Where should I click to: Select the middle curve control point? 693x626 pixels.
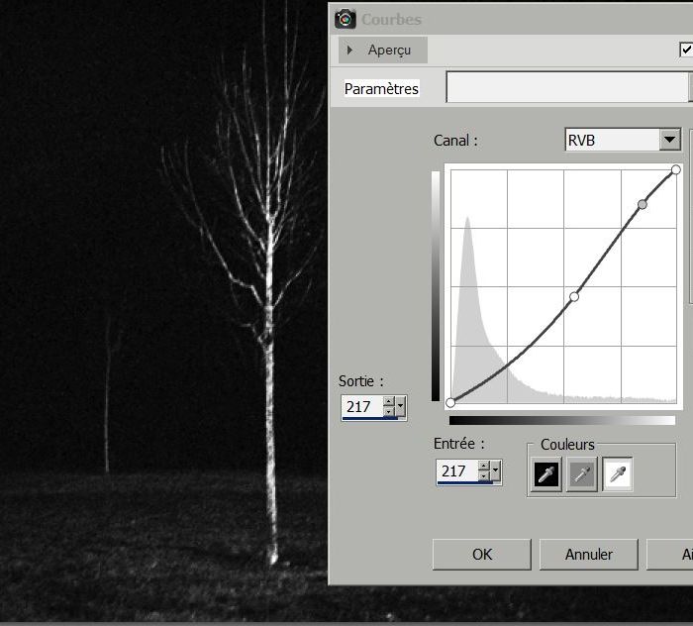pyautogui.click(x=574, y=296)
